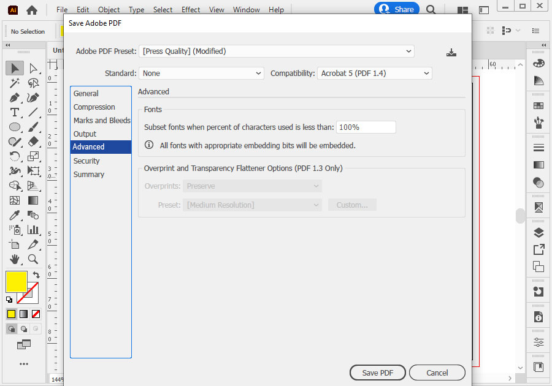The width and height of the screenshot is (552, 386).
Task: Open the Color panel palette icon
Action: click(x=539, y=63)
